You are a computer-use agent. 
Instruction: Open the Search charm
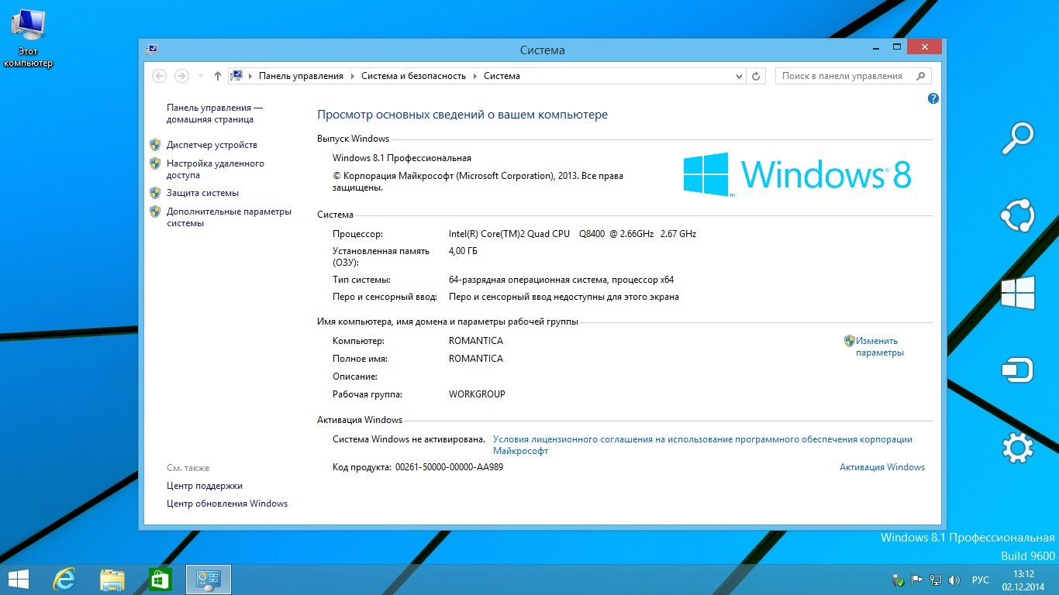coord(1017,139)
